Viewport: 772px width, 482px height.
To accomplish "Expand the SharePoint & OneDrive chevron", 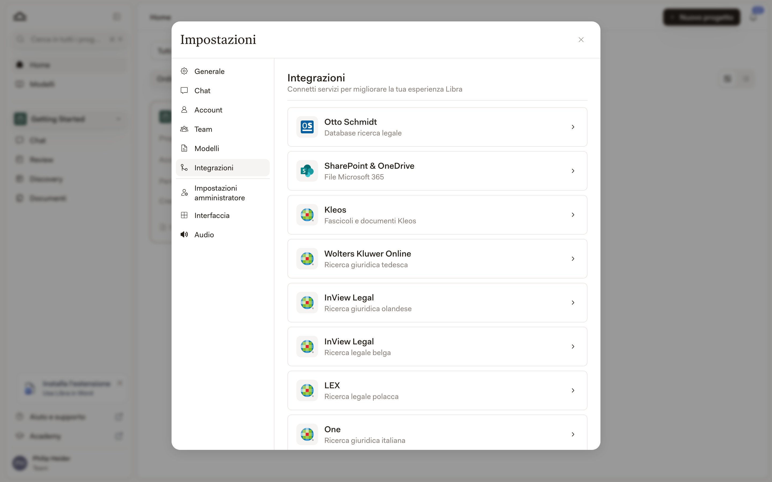I will click(x=573, y=171).
